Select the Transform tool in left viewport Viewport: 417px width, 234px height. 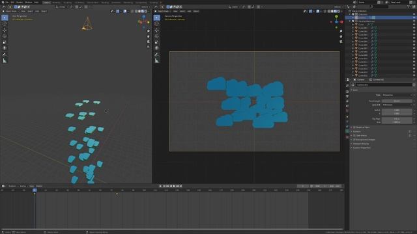[x=5, y=48]
